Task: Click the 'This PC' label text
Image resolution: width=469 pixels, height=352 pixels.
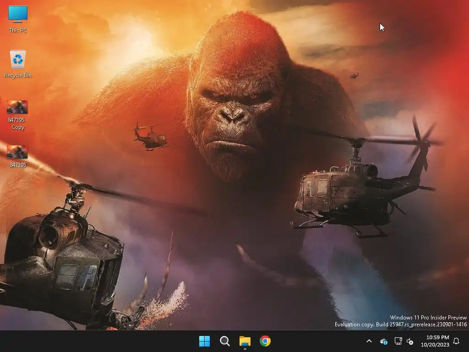Action: click(18, 30)
